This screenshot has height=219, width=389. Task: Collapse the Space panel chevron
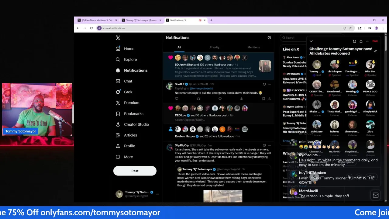[x=311, y=41]
